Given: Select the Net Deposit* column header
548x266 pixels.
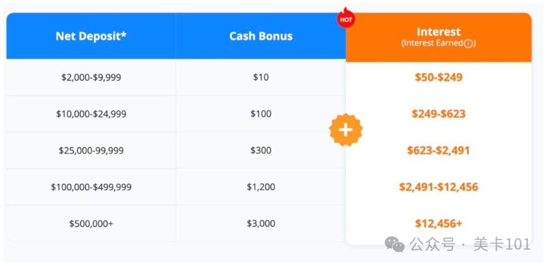Looking at the screenshot, I should (x=91, y=36).
